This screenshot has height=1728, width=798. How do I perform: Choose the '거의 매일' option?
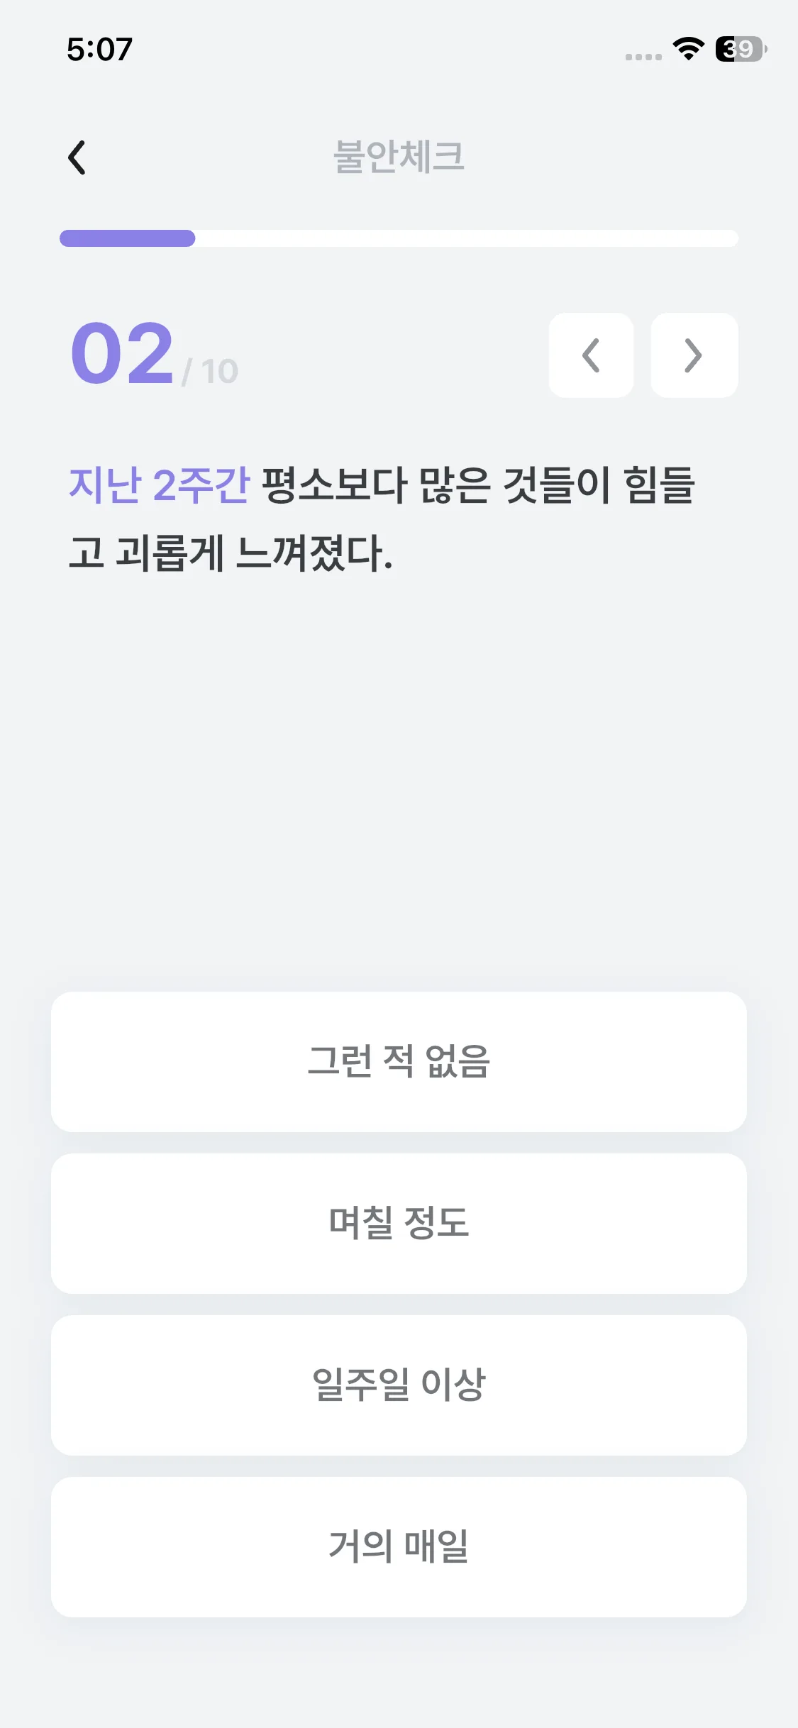(399, 1546)
